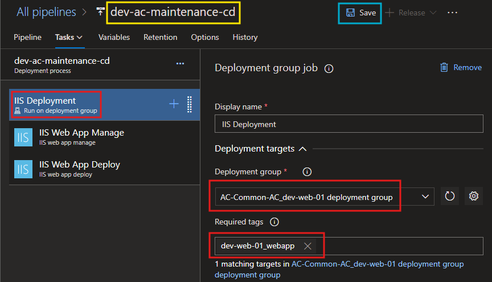The height and width of the screenshot is (282, 492).
Task: Remove the dev-web-01_webapp tag
Action: (x=307, y=246)
